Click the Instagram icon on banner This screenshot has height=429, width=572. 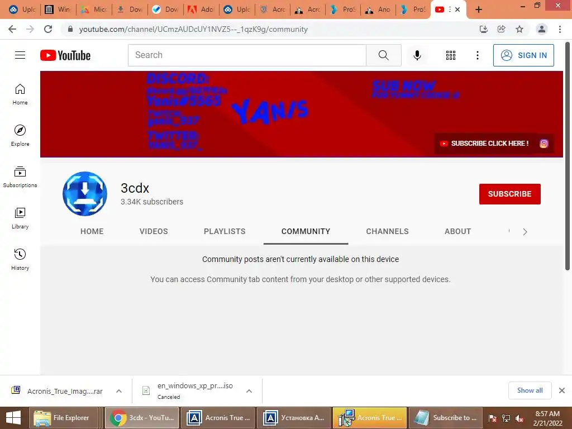544,144
